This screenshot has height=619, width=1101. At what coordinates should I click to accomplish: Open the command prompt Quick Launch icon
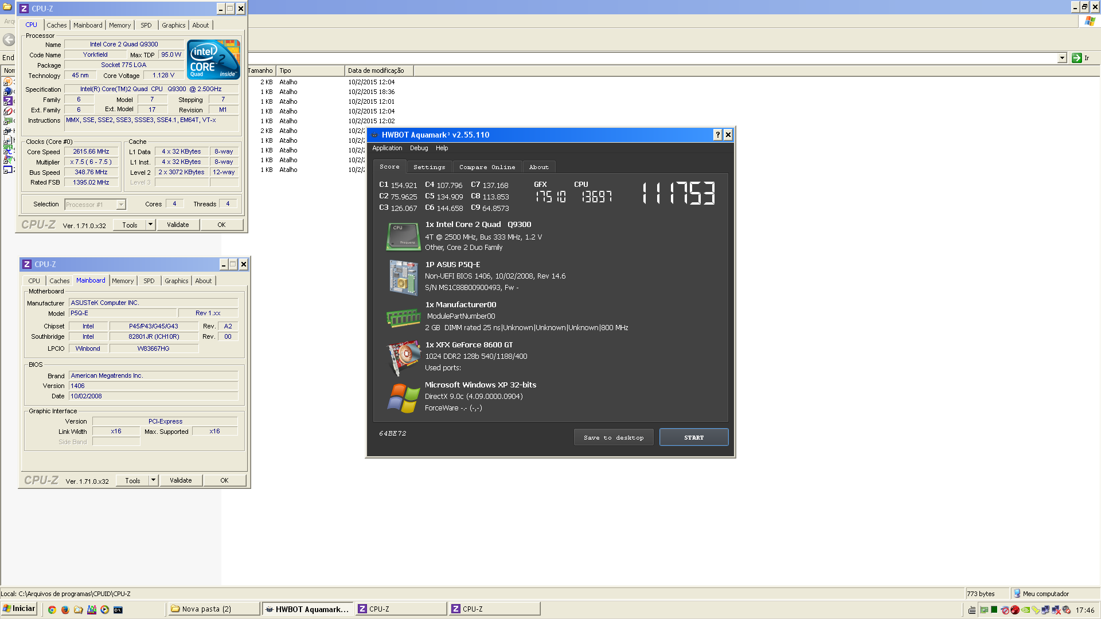[118, 610]
